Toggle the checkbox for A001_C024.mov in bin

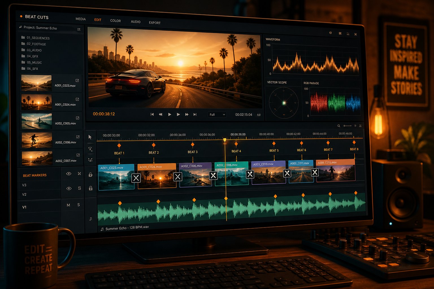coord(77,99)
